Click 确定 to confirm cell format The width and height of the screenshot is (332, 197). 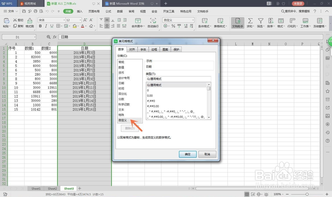click(188, 154)
